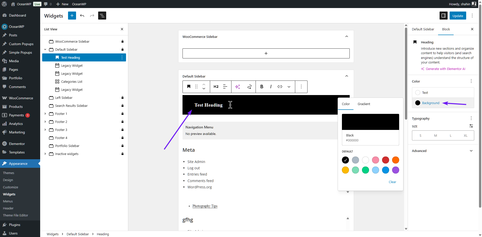The image size is (482, 237).
Task: Open Elementor in admin menu
Action: 20,144
